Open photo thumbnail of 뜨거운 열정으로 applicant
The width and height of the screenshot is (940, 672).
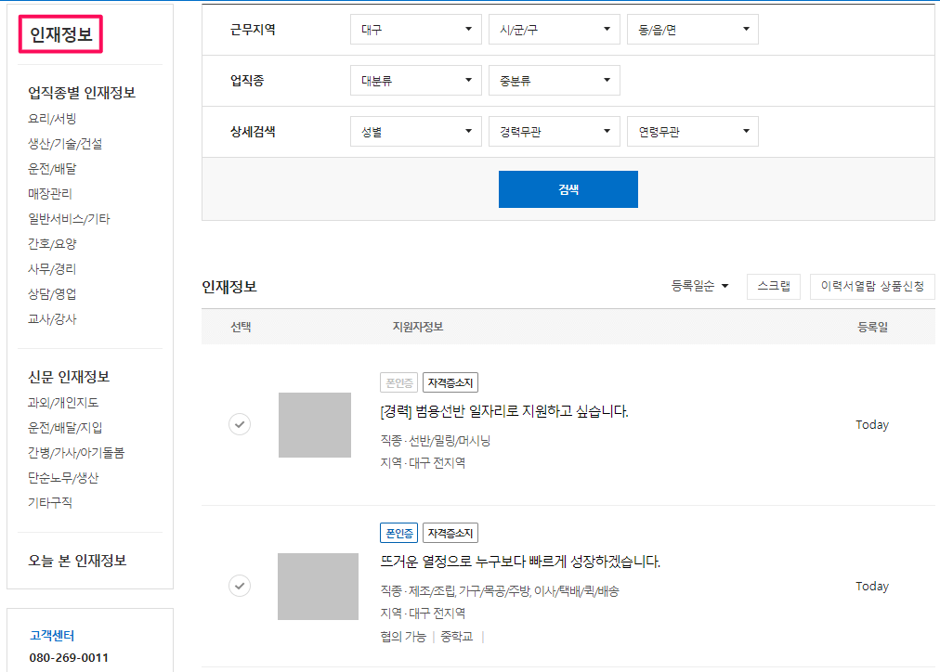pyautogui.click(x=318, y=587)
